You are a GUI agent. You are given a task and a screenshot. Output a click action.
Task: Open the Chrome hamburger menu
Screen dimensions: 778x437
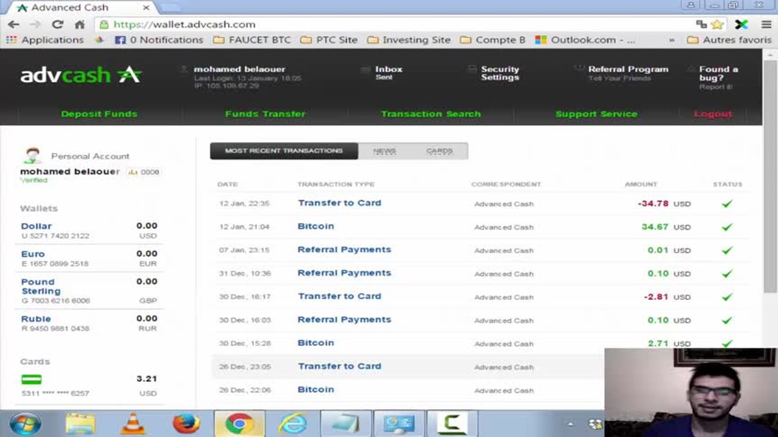click(x=766, y=25)
